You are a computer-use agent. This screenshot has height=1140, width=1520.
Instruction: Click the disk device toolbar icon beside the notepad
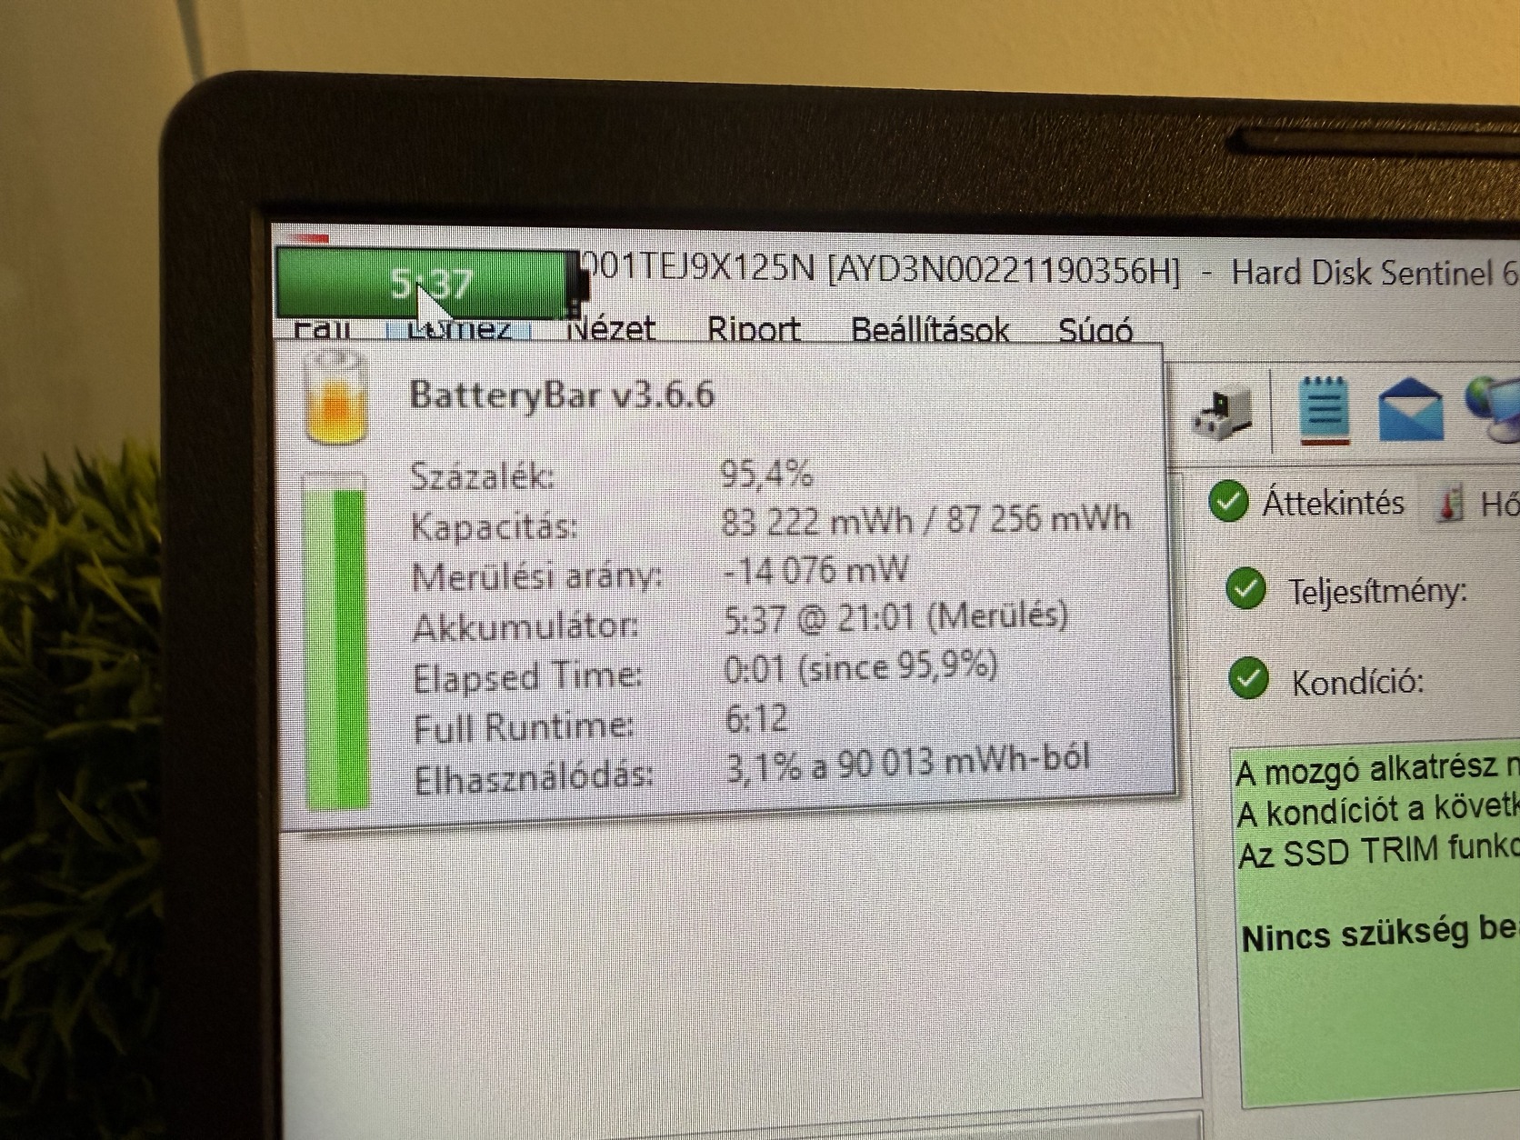(1221, 414)
